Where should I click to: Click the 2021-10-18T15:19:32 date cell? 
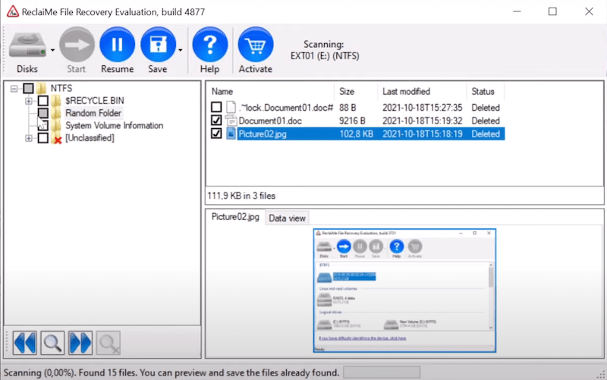click(x=423, y=121)
